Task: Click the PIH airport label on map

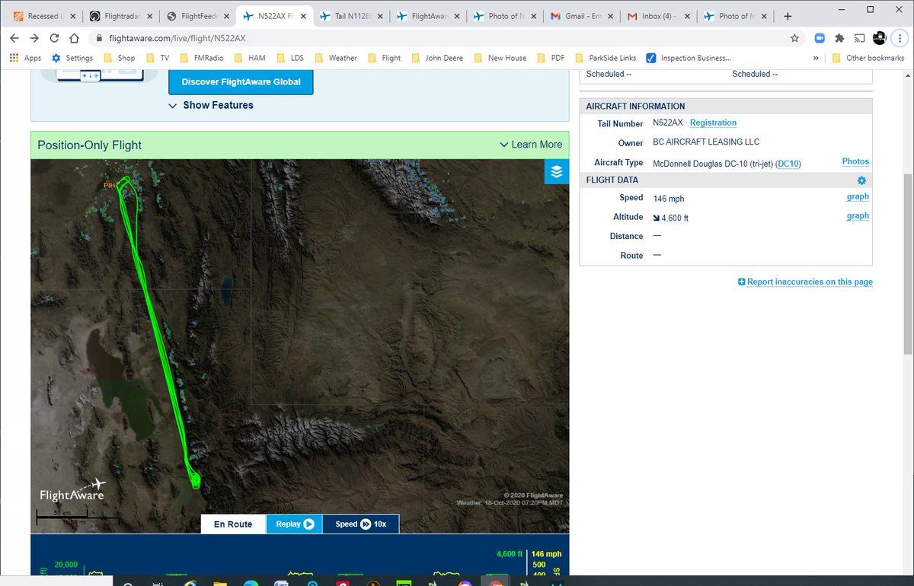Action: (109, 185)
